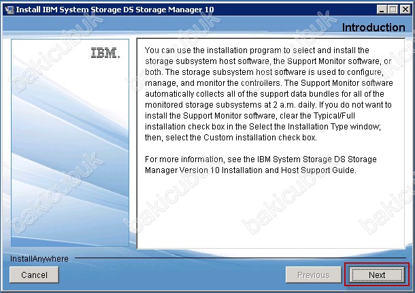Click the line starting "For more information, see the IBM"

(261, 159)
